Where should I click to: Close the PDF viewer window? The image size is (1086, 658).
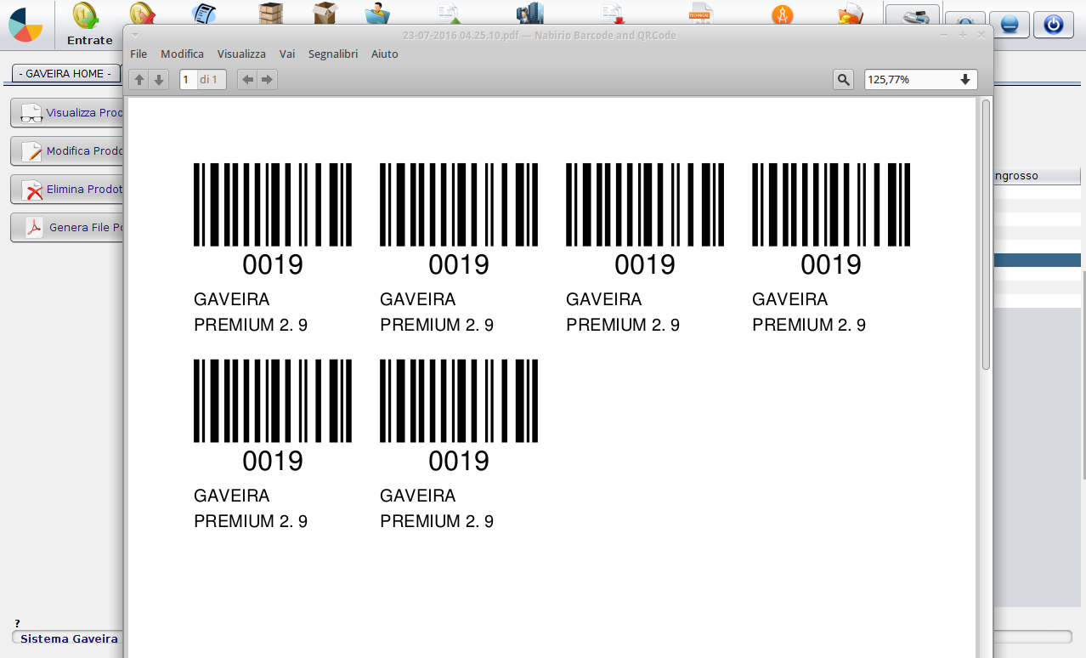click(x=981, y=35)
